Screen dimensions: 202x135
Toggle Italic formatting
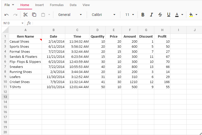pyautogui.click(x=151, y=15)
